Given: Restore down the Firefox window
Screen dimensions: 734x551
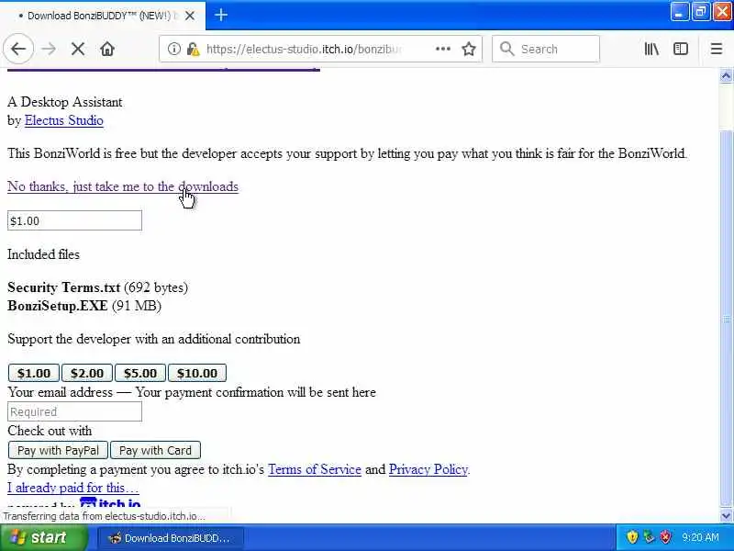Looking at the screenshot, I should [700, 12].
